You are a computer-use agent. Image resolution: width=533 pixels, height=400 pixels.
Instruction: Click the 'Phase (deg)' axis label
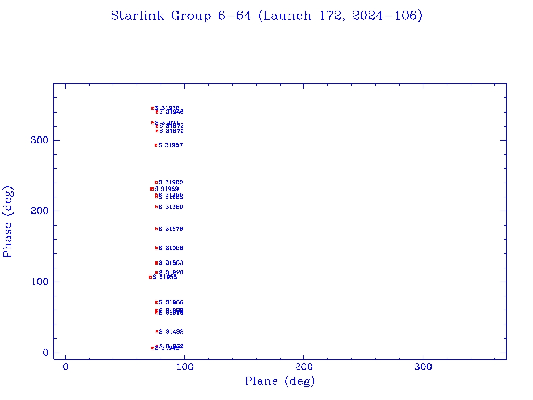(x=7, y=222)
